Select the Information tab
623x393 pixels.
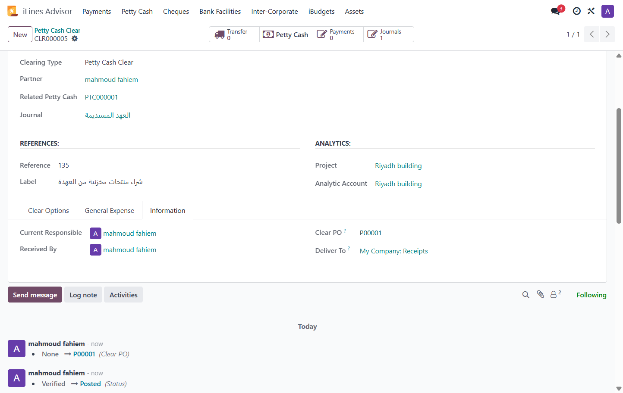pos(167,210)
